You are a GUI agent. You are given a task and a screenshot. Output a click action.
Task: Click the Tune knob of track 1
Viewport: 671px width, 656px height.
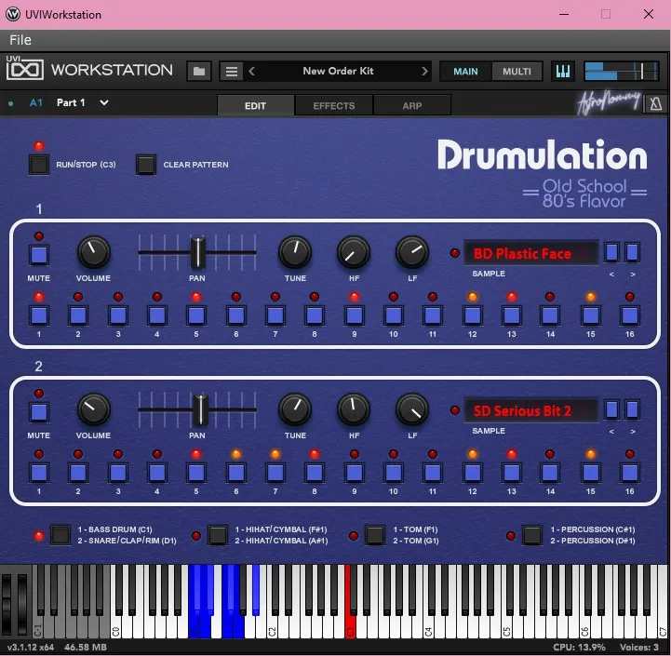coord(295,252)
